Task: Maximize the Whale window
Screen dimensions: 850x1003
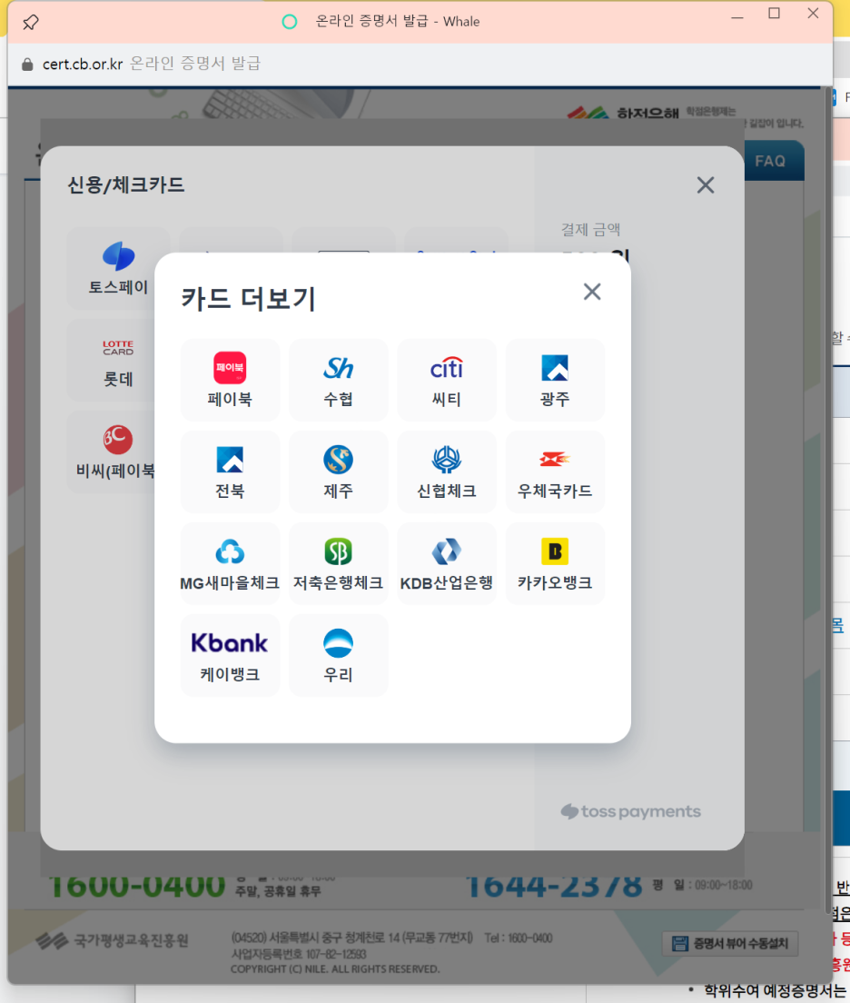Action: 774,14
